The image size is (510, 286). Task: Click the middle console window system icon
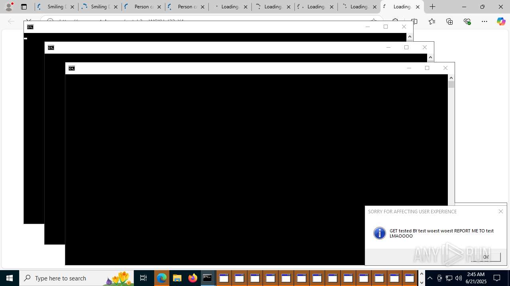point(51,48)
